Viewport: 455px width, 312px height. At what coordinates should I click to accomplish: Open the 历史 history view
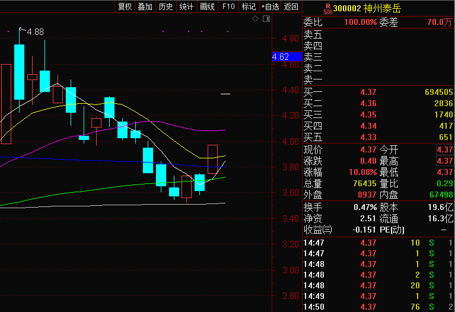166,7
